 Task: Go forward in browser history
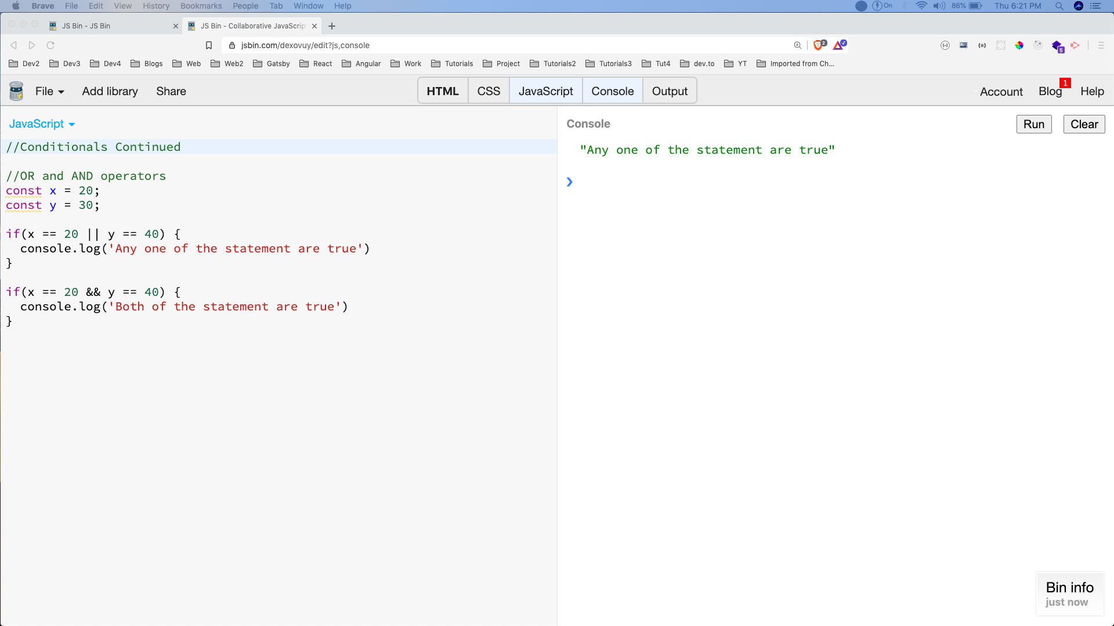[x=32, y=45]
